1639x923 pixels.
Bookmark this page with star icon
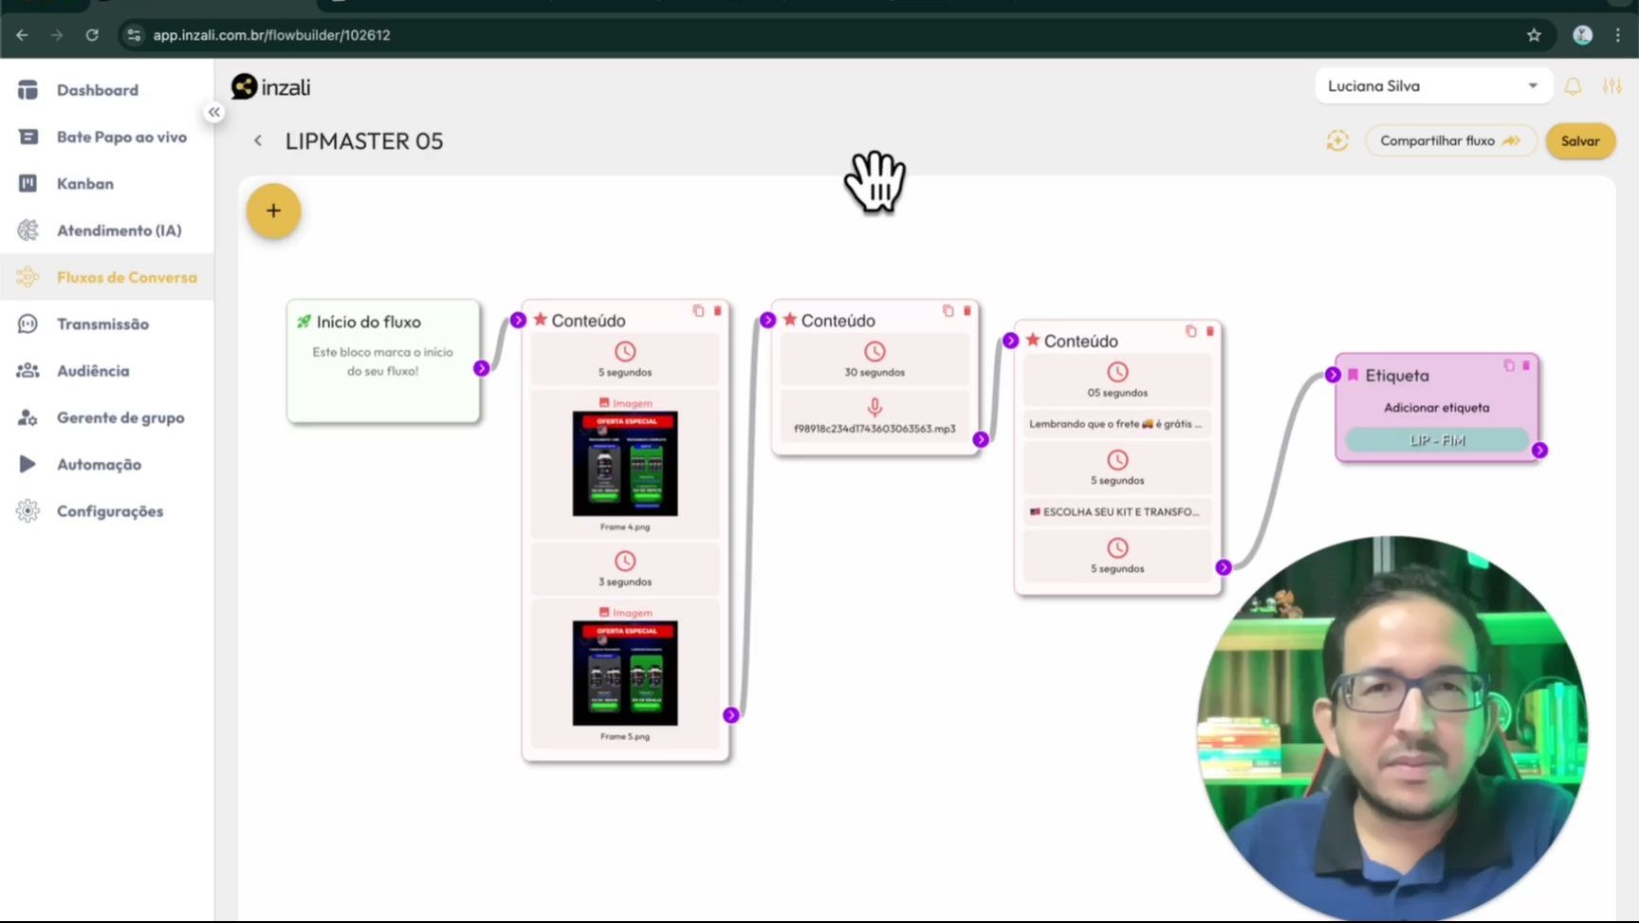coord(1534,35)
